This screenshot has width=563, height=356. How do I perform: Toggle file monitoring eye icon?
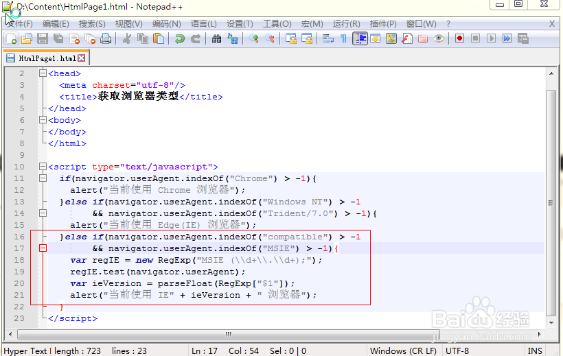[x=439, y=38]
